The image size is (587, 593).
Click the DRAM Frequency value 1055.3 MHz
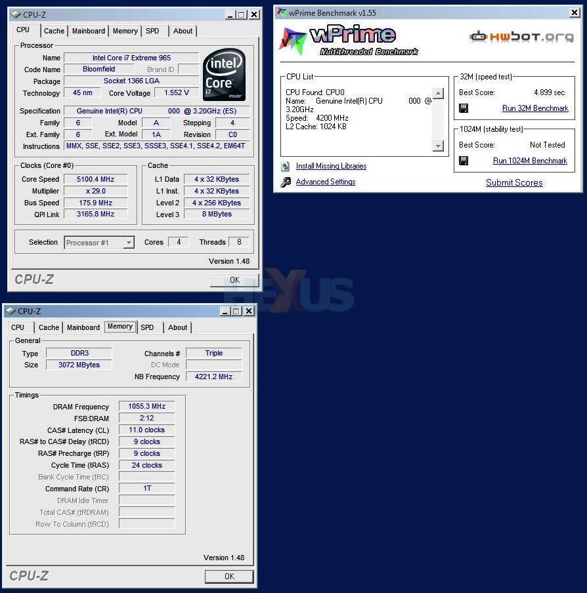[147, 406]
